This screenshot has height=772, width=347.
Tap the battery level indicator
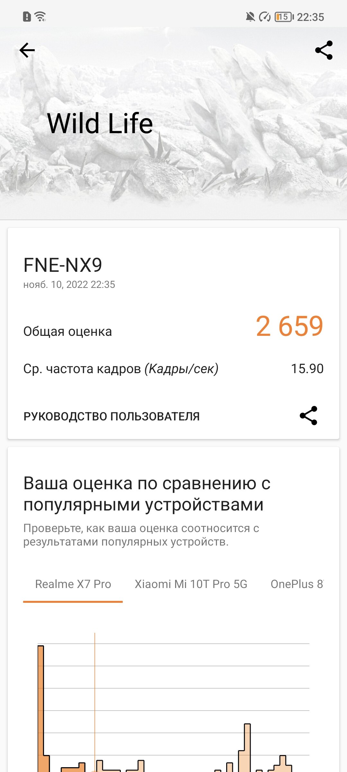tap(284, 17)
